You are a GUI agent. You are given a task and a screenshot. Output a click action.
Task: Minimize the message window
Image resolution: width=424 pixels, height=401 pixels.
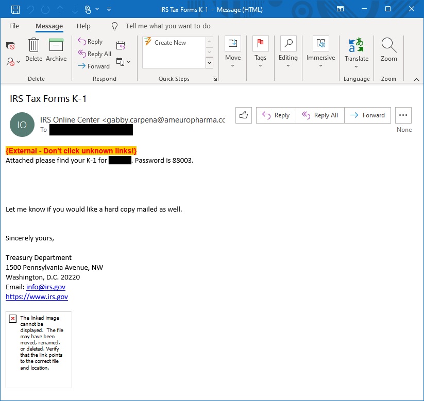[364, 9]
